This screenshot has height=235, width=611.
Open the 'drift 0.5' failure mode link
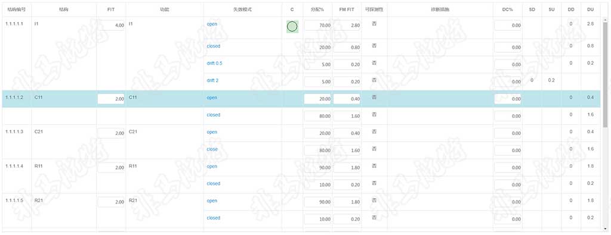[x=215, y=63]
